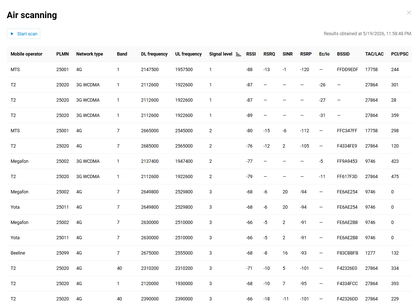Click PCI/PSC value 334

[395, 268]
